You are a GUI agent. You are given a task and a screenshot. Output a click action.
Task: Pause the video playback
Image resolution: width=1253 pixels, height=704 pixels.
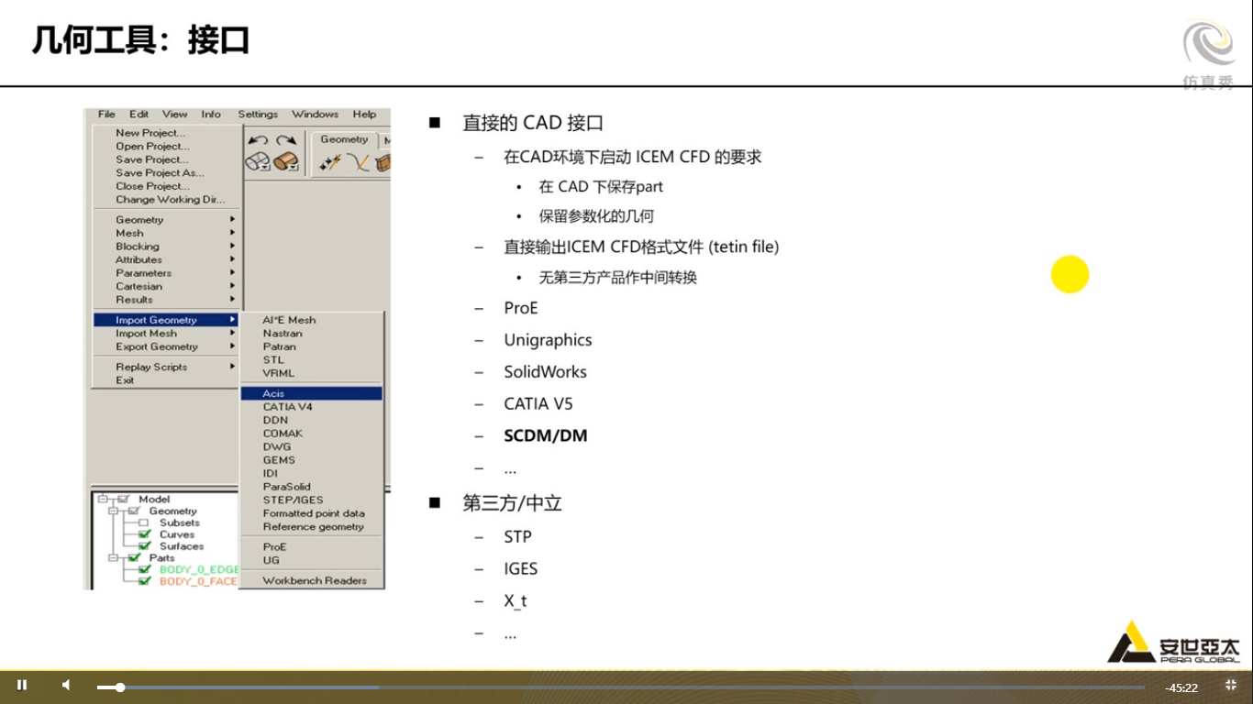pos(23,685)
